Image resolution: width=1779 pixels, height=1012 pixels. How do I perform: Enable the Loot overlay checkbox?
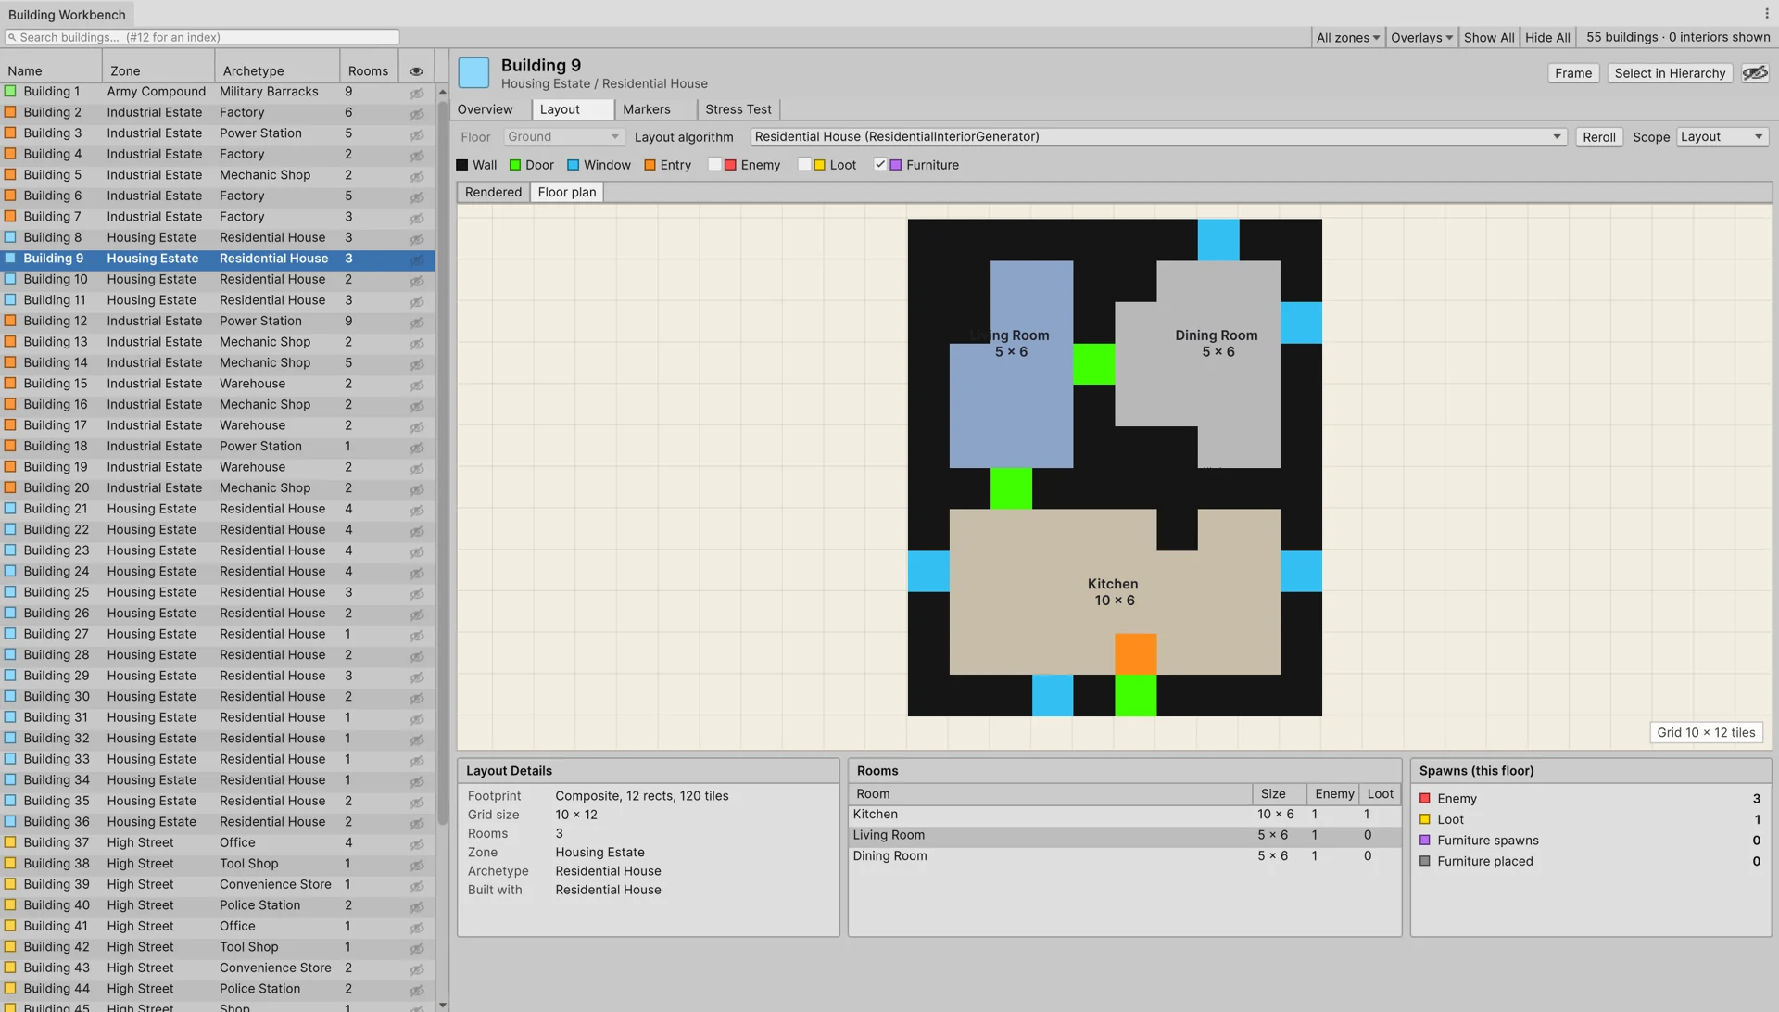(804, 164)
